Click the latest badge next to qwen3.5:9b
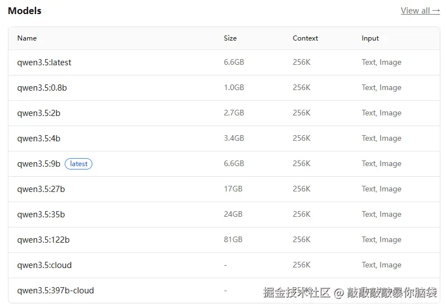446x308 pixels. coord(78,164)
